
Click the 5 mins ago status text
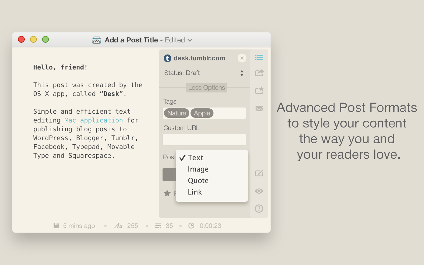tap(79, 226)
